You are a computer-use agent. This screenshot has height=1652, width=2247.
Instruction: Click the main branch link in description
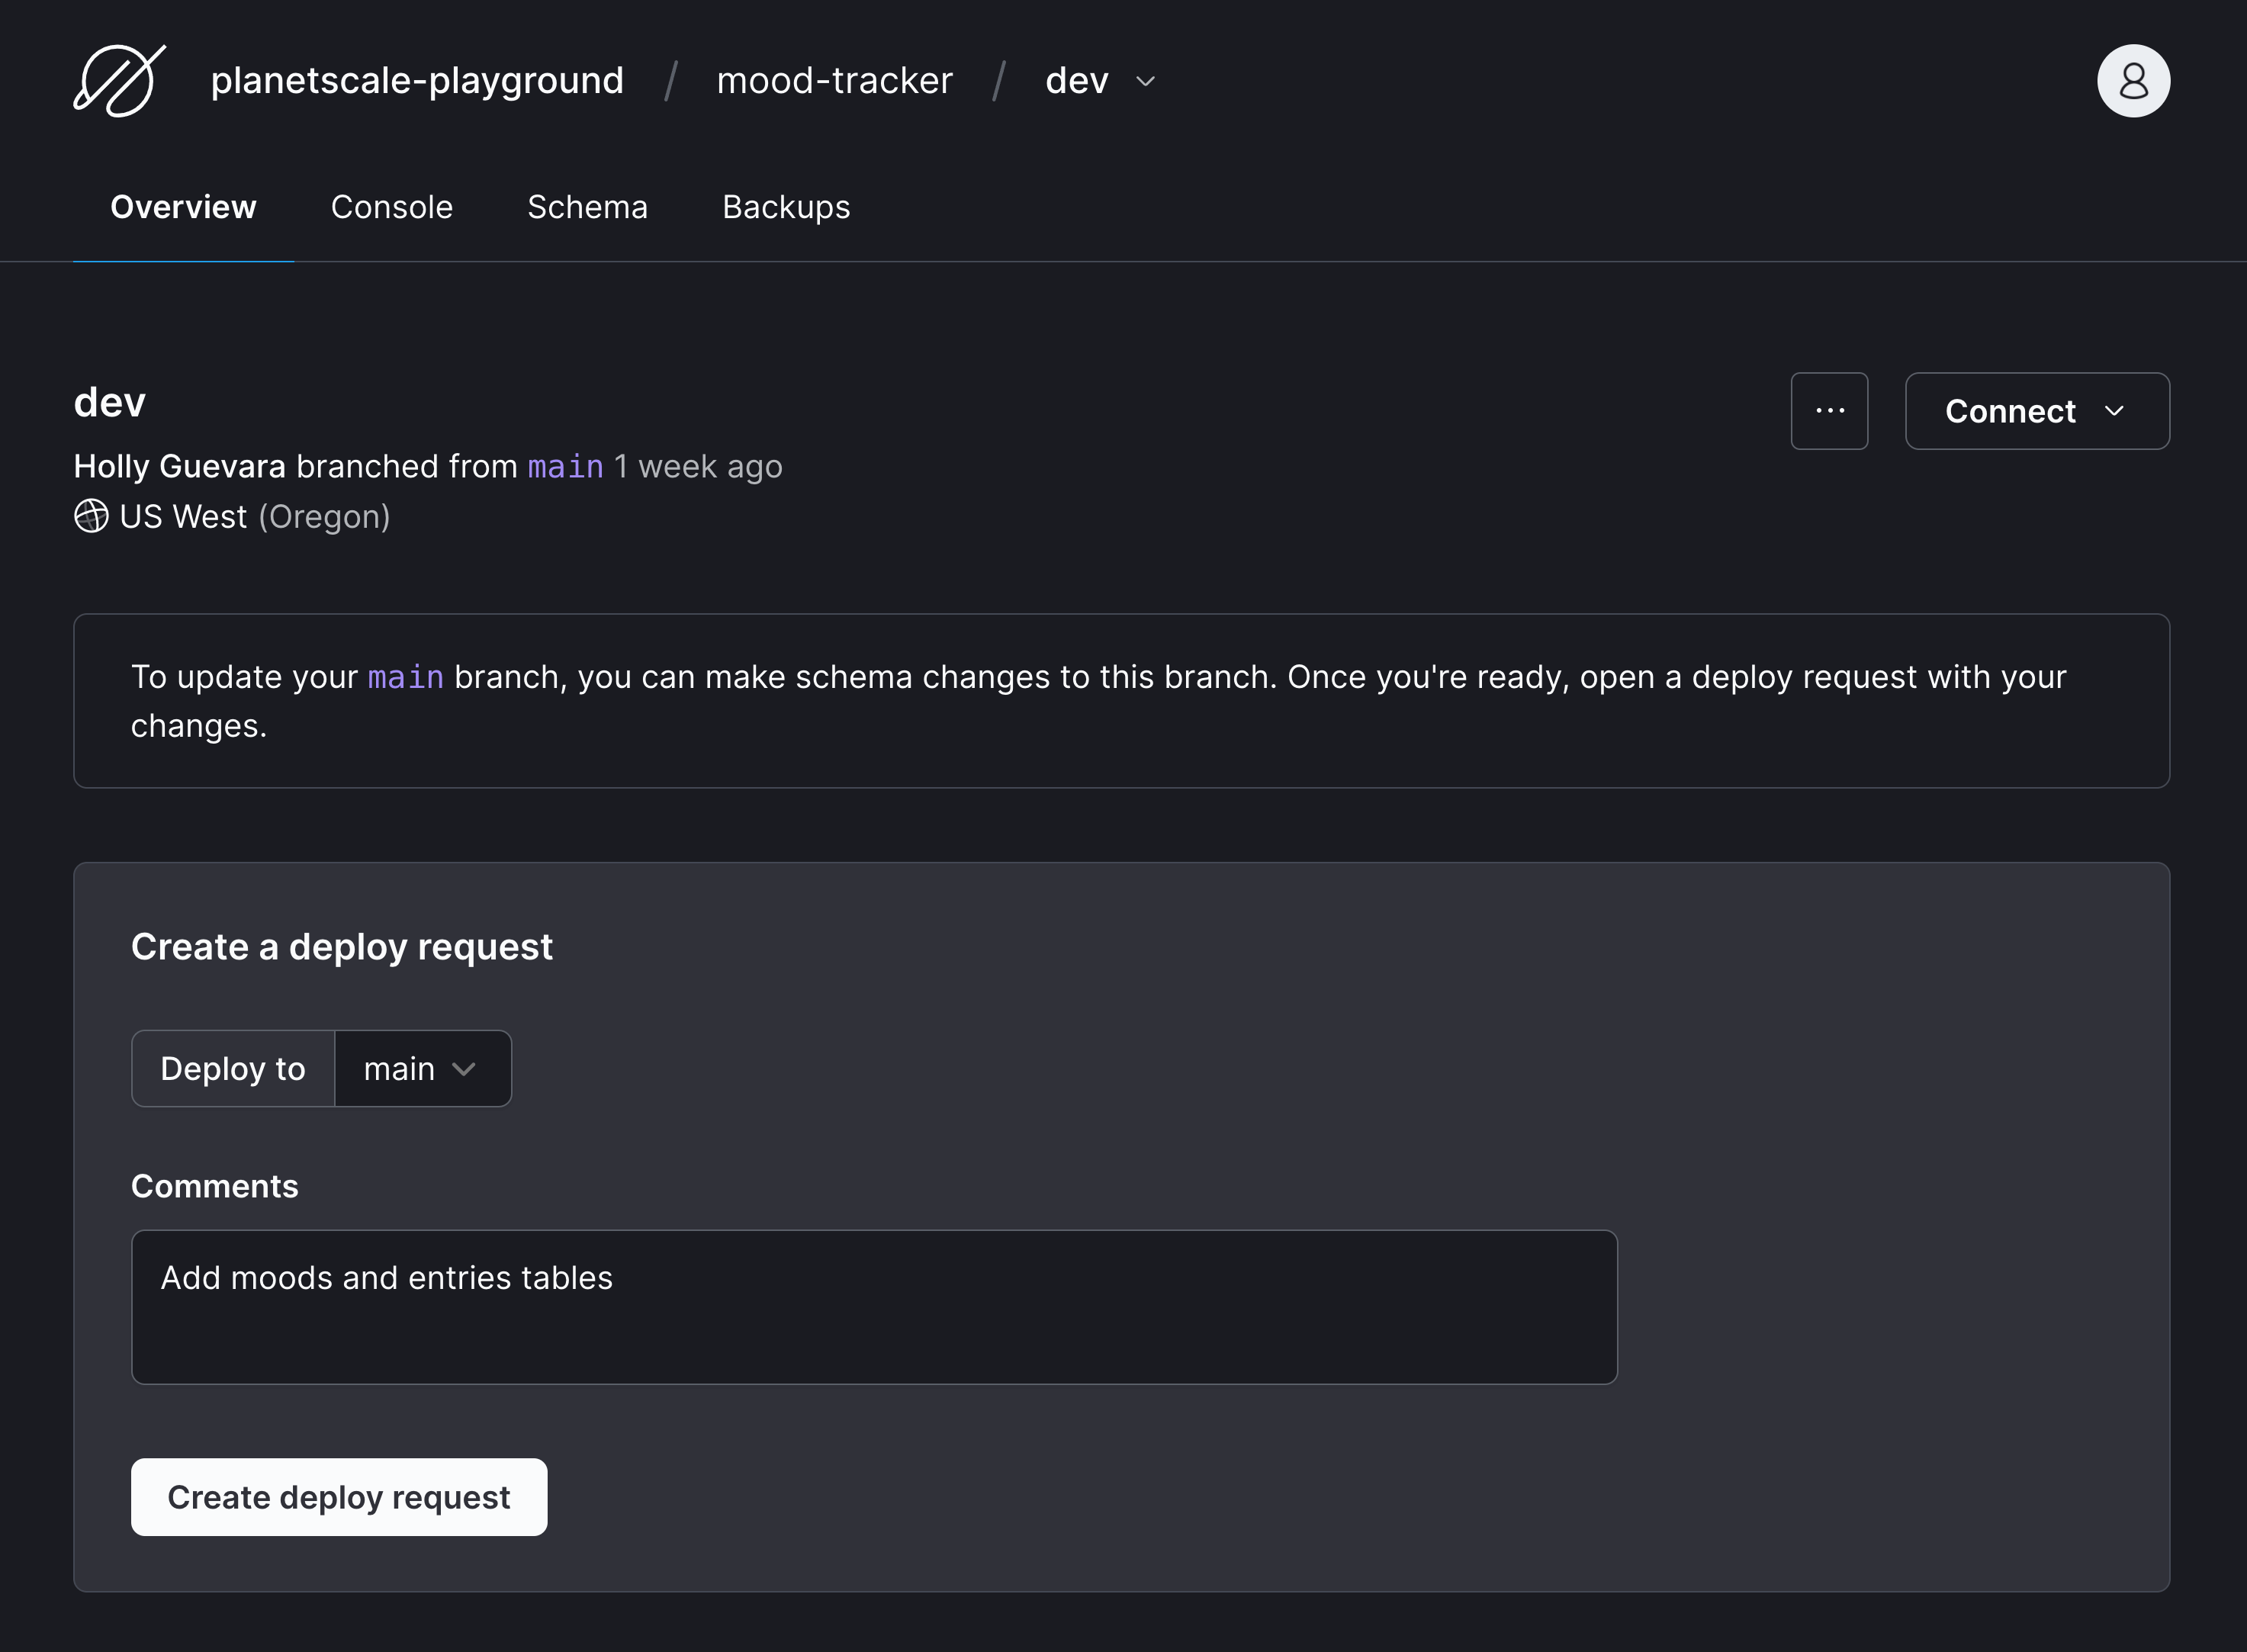click(565, 466)
